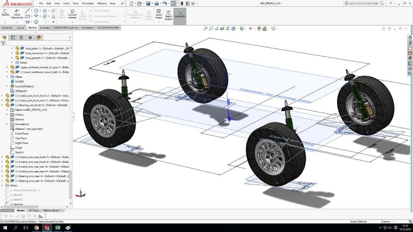Open the 3D Views bottom tab
This screenshot has height=232, width=413.
(x=34, y=210)
